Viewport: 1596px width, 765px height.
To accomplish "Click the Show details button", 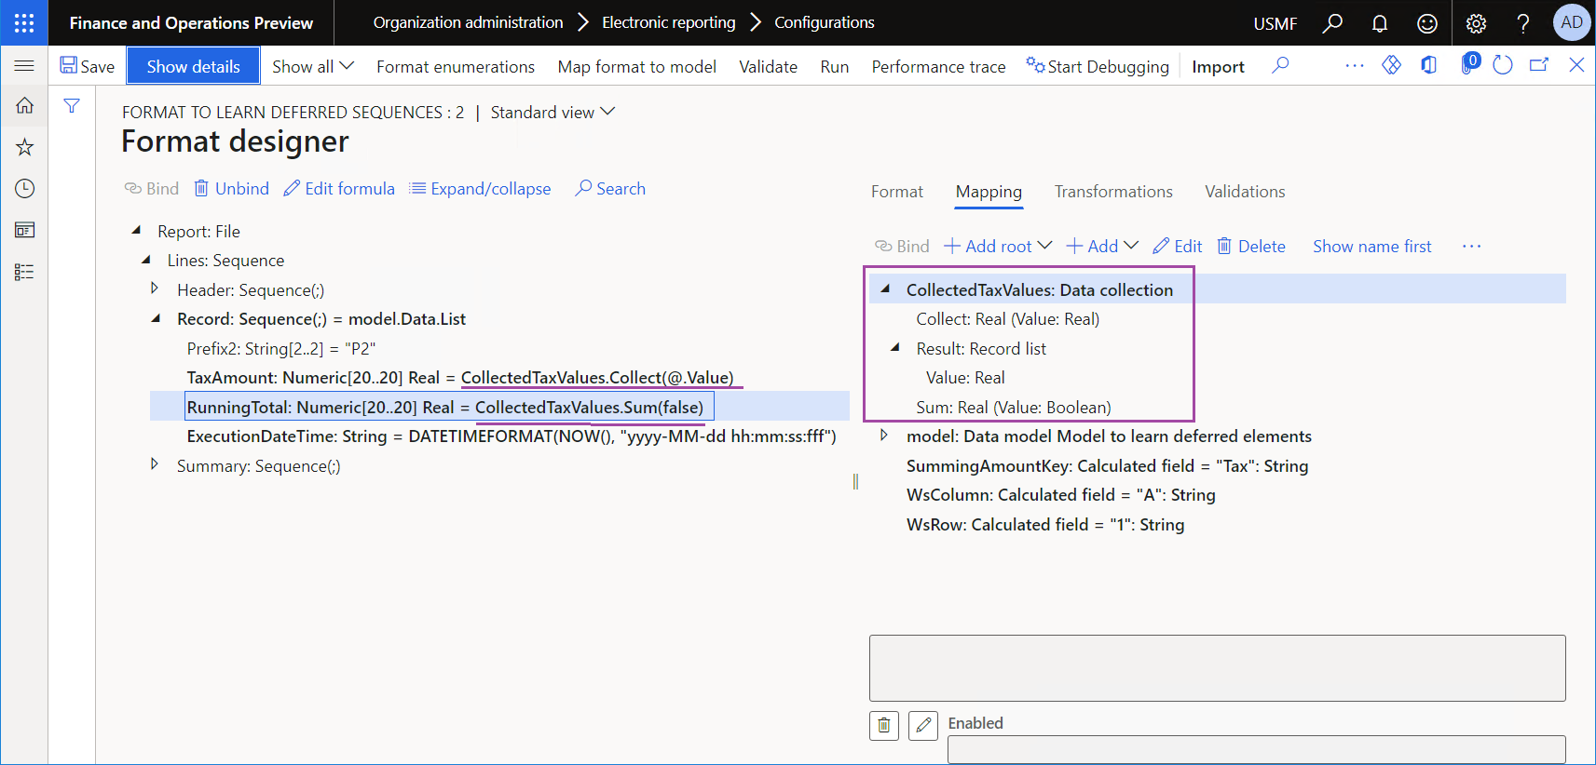I will [x=193, y=66].
